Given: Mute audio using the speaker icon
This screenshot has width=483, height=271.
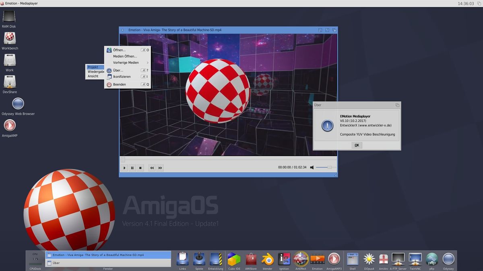Looking at the screenshot, I should tap(312, 167).
